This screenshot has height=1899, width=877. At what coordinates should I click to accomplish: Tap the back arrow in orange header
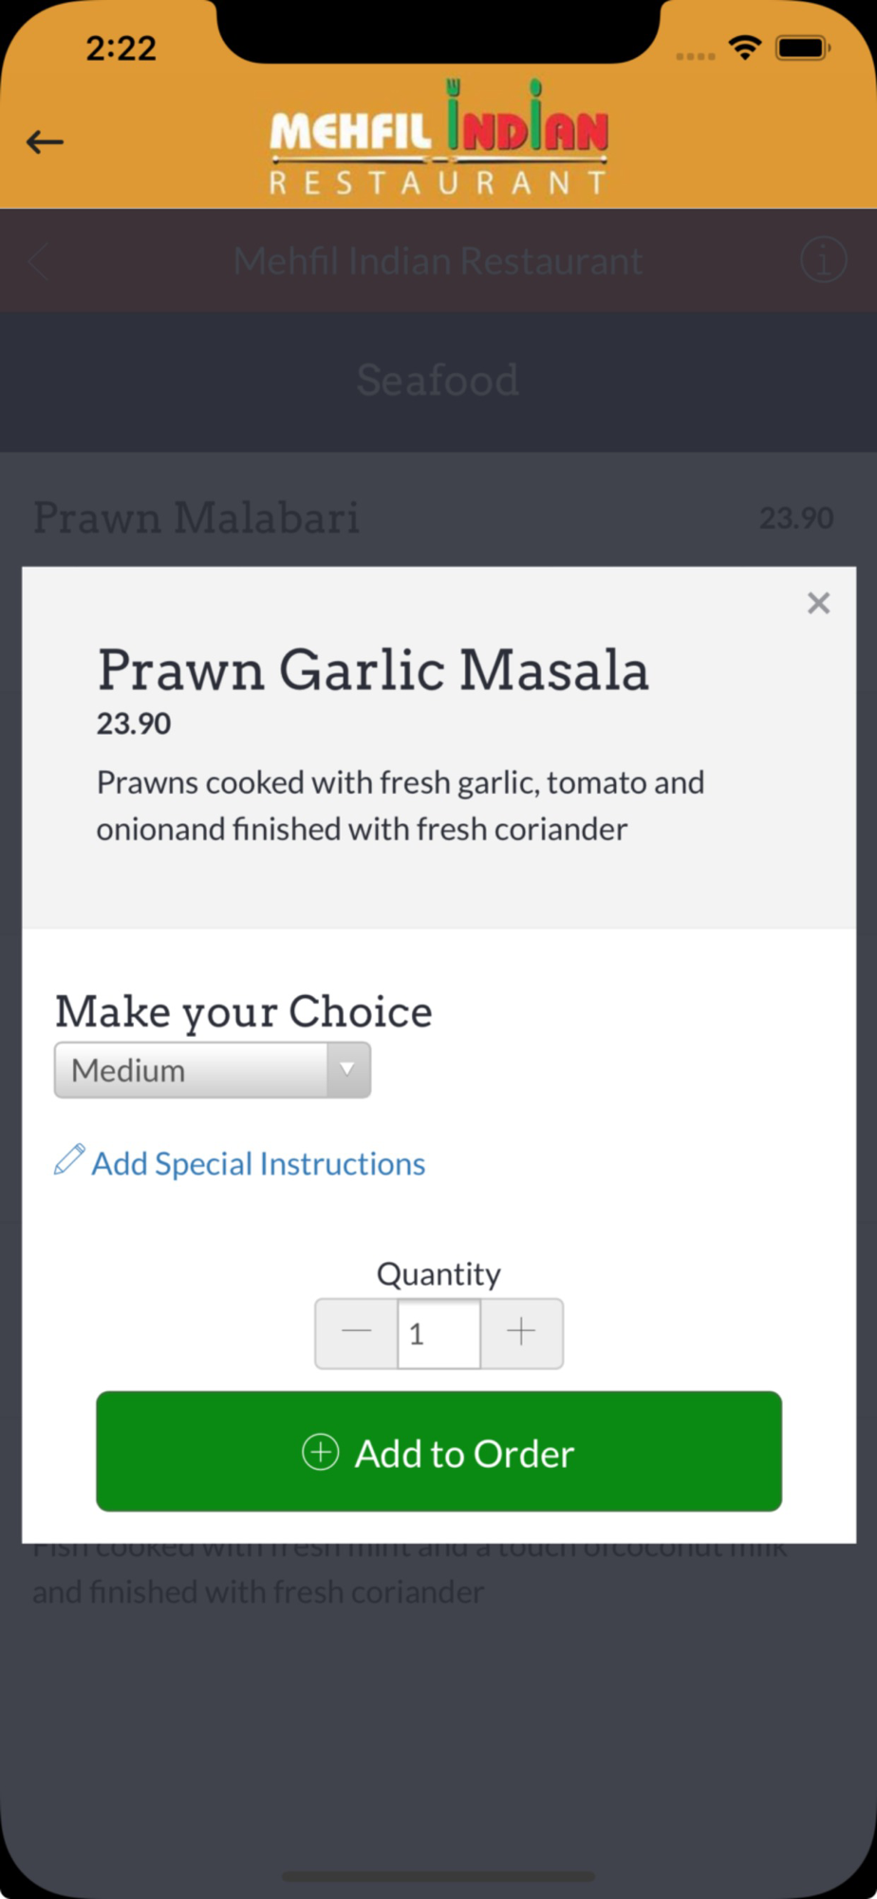pyautogui.click(x=45, y=142)
